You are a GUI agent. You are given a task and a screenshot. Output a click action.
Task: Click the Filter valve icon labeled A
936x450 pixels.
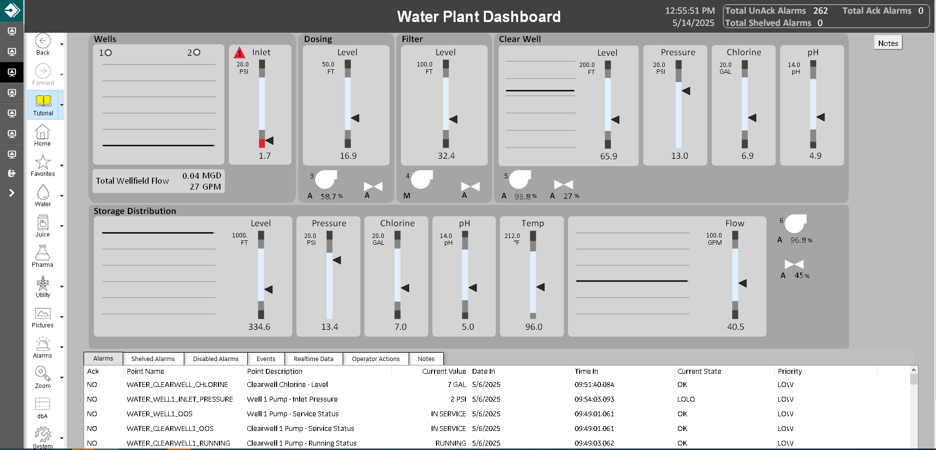pos(471,186)
